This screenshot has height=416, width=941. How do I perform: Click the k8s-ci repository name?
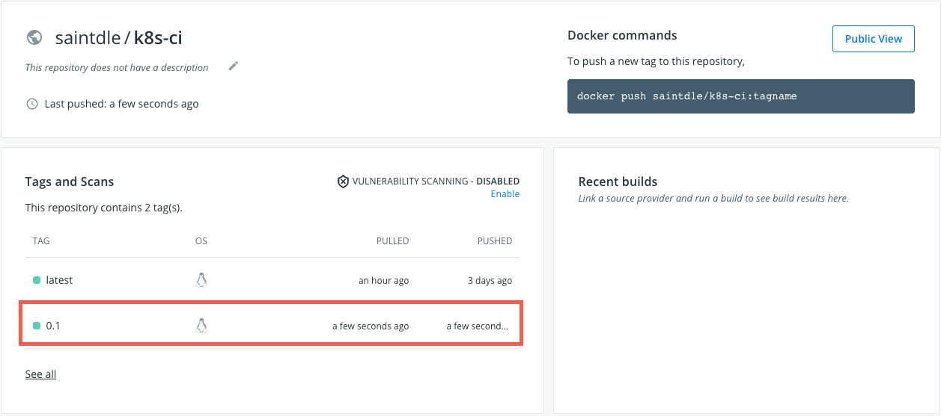(x=158, y=37)
